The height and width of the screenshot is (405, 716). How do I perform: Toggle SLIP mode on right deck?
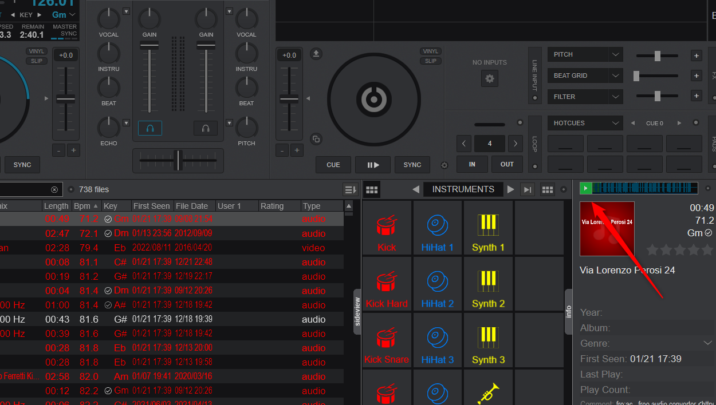[x=431, y=61]
